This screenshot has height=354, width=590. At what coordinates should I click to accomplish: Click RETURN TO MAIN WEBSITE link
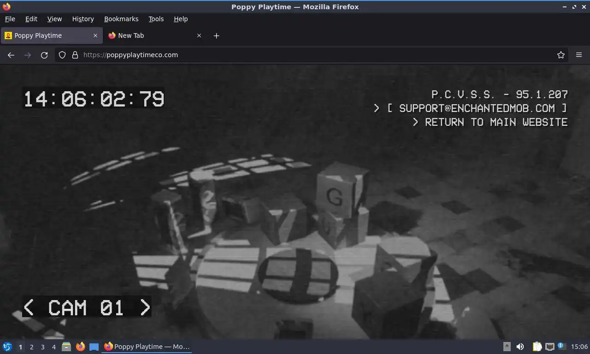point(496,122)
